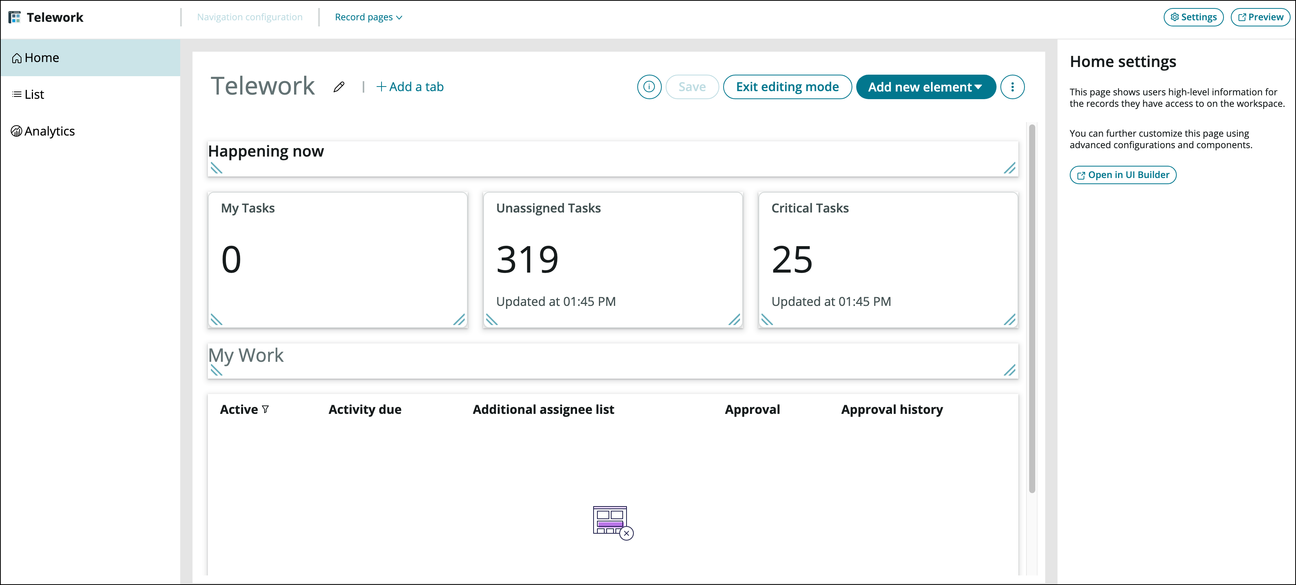This screenshot has width=1296, height=585.
Task: Grab Happening now heading's right resize handle
Action: click(x=1009, y=168)
